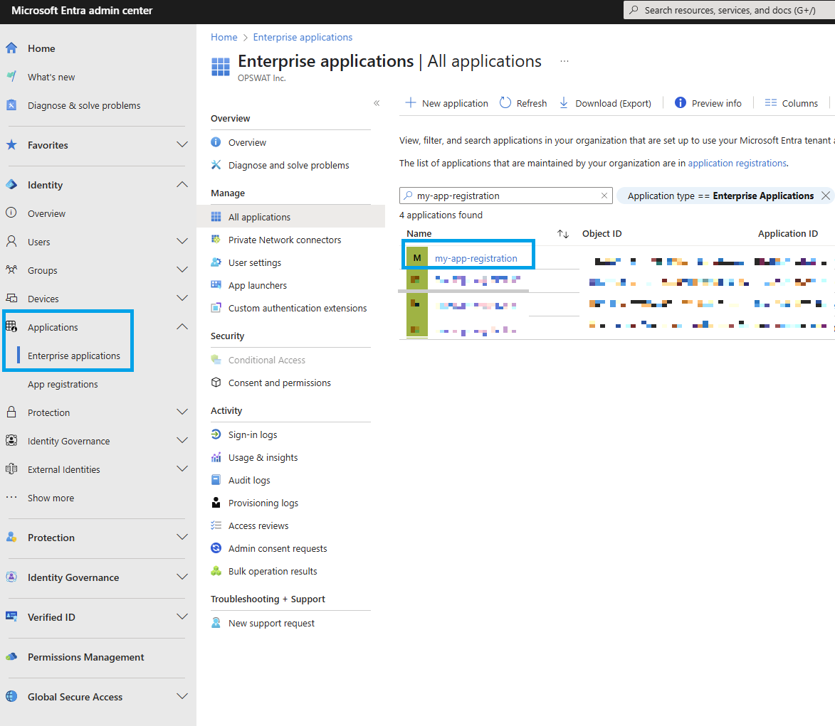Click the Identity diamond icon
This screenshot has width=835, height=726.
pos(11,185)
